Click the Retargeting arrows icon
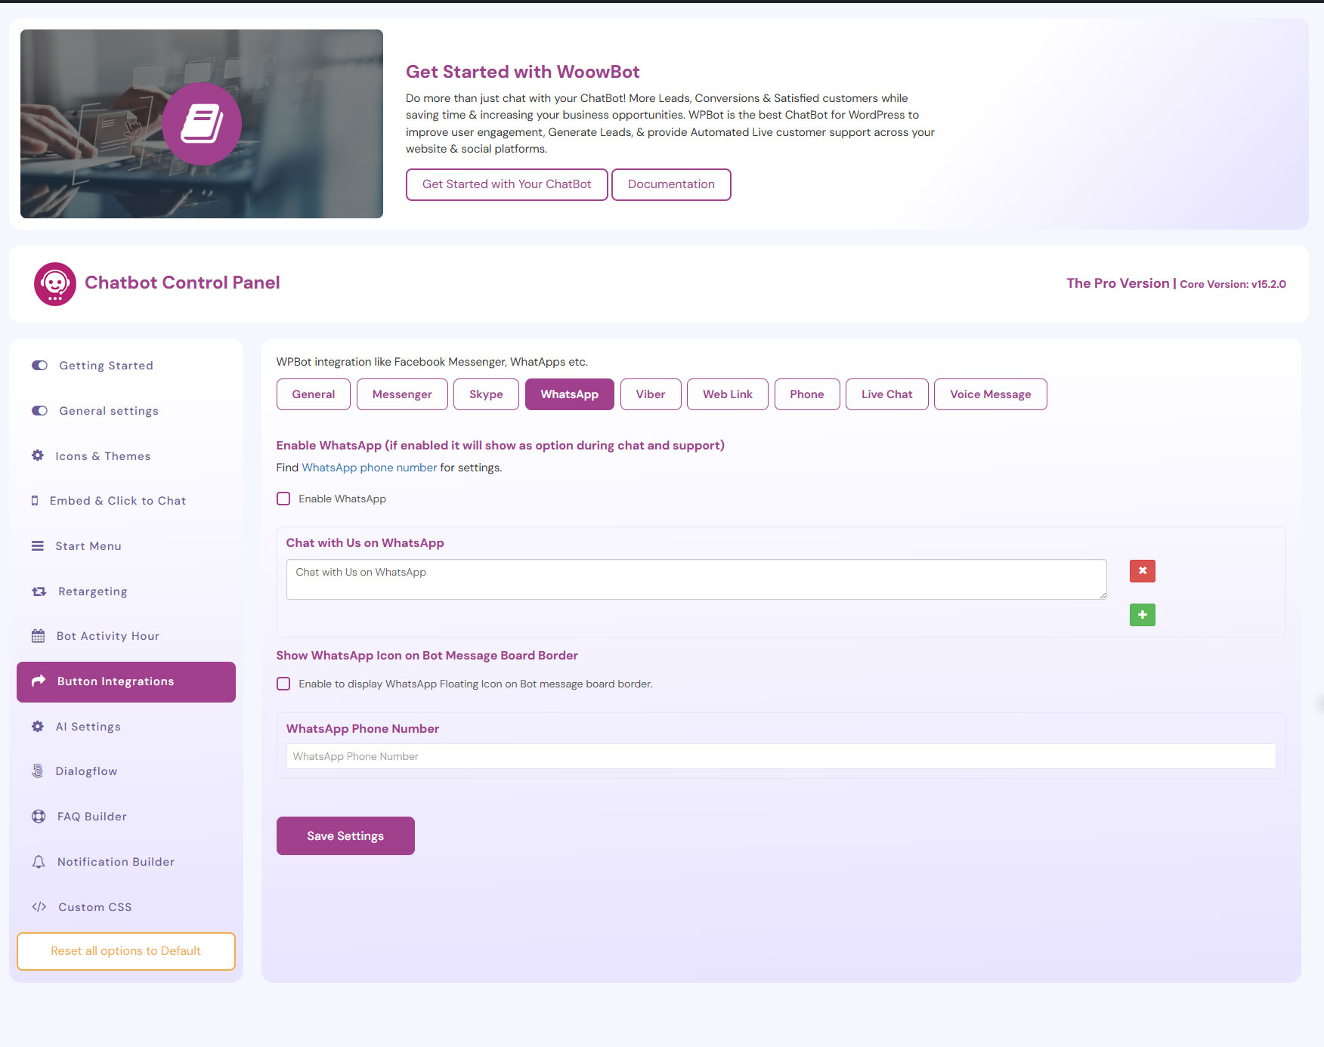Viewport: 1324px width, 1047px height. coord(39,591)
